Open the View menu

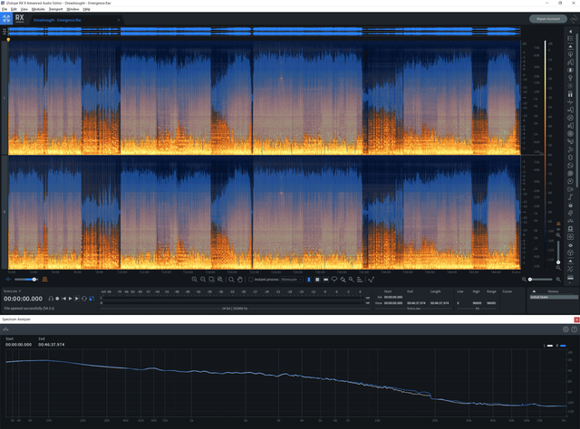pyautogui.click(x=24, y=9)
